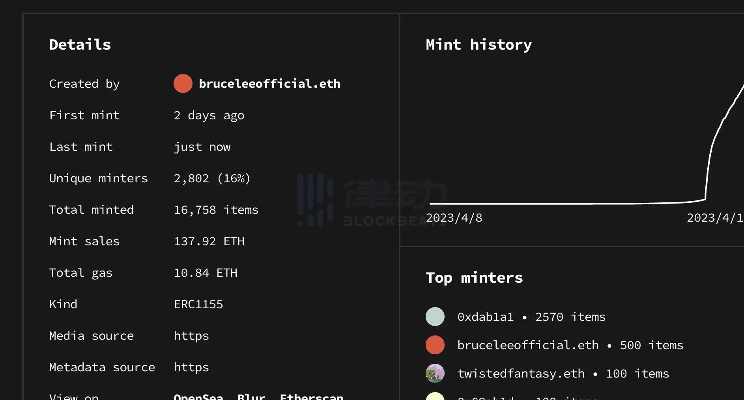Screen dimensions: 744x400
Task: Click the light yellow avatar below twistedfantasy.eth
Action: tap(435, 397)
